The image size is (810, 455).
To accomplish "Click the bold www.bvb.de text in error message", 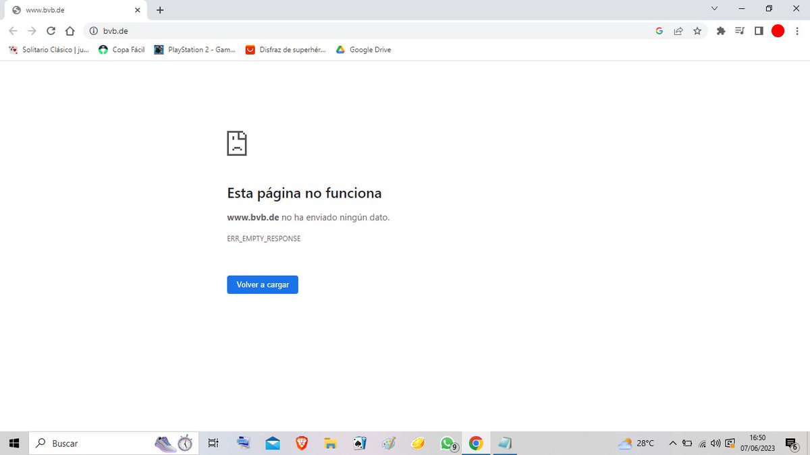I will pyautogui.click(x=253, y=217).
